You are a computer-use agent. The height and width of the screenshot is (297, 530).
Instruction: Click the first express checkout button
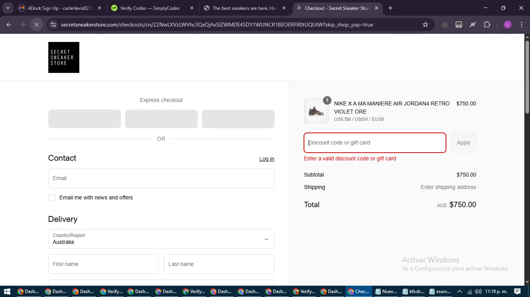pyautogui.click(x=84, y=119)
